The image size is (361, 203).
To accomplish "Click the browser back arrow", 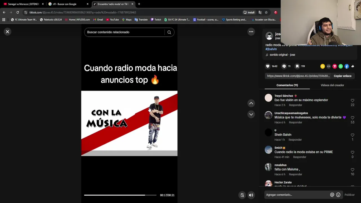I will pyautogui.click(x=4, y=12).
